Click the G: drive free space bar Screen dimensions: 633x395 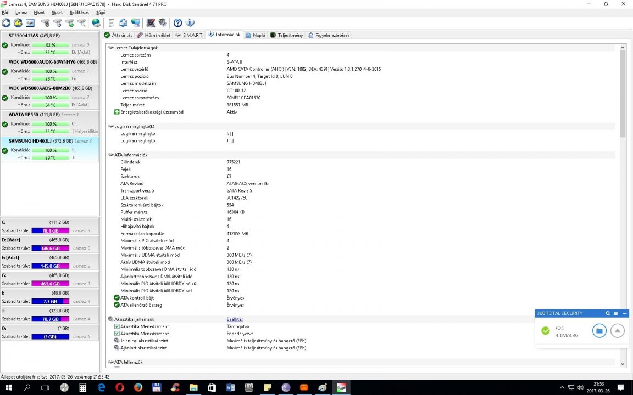click(51, 284)
